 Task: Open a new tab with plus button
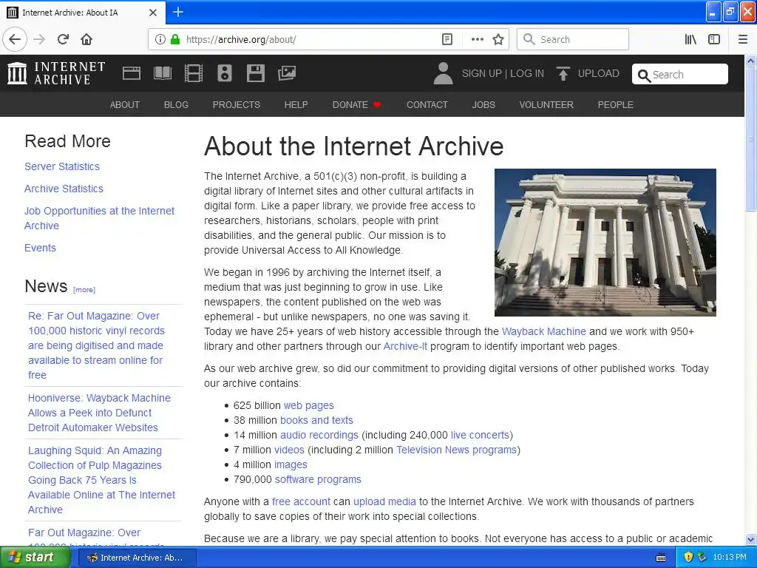(x=178, y=12)
